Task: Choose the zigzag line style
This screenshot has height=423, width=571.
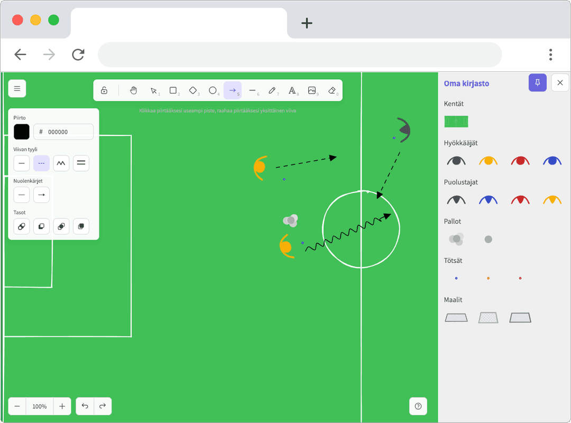Action: [61, 163]
